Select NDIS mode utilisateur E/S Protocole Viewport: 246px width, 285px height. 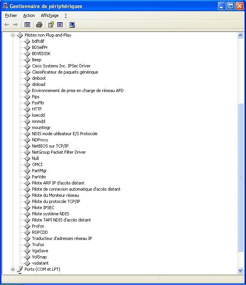tap(65, 134)
